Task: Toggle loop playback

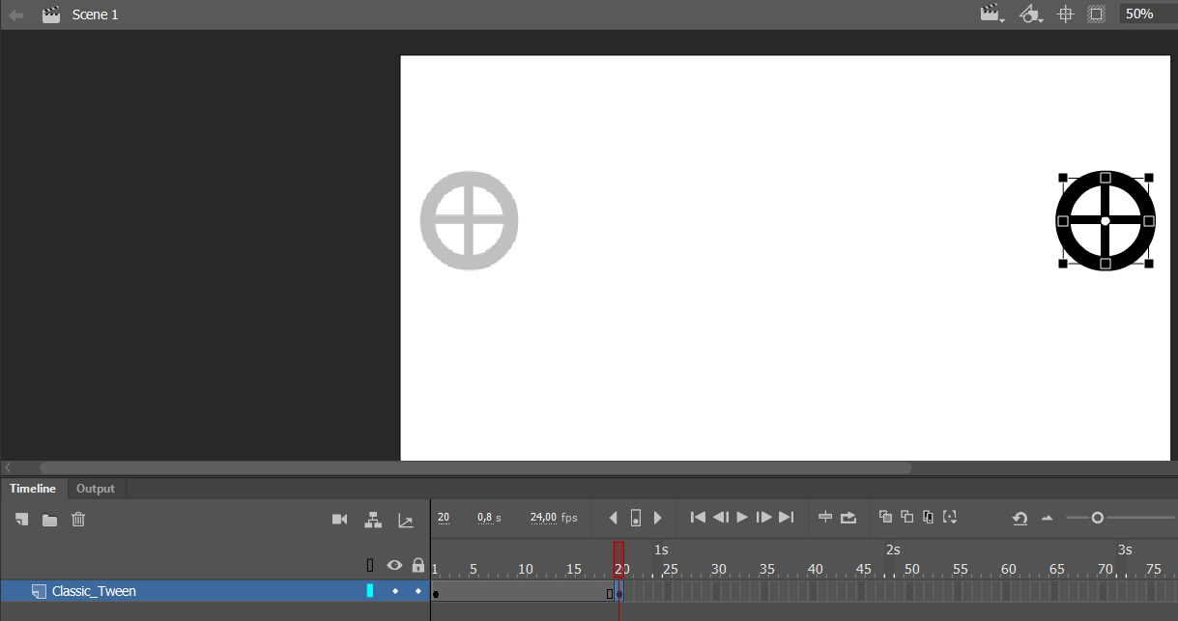Action: click(848, 518)
